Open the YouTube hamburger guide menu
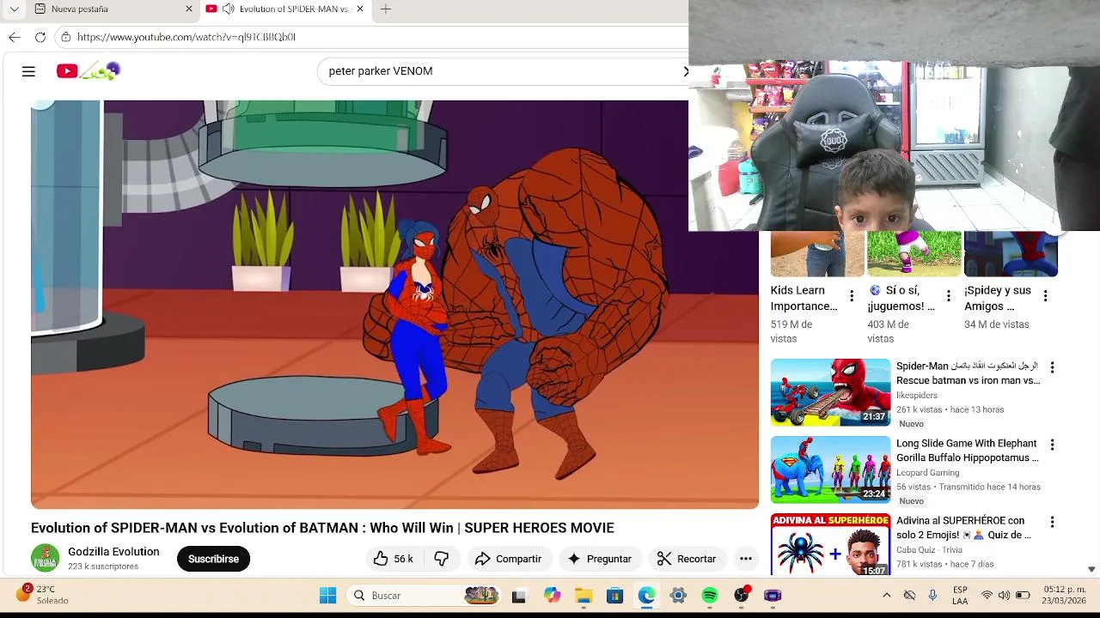This screenshot has height=618, width=1100. pyautogui.click(x=28, y=71)
